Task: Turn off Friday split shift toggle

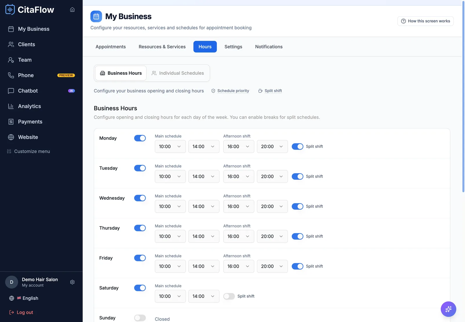Action: pyautogui.click(x=297, y=266)
